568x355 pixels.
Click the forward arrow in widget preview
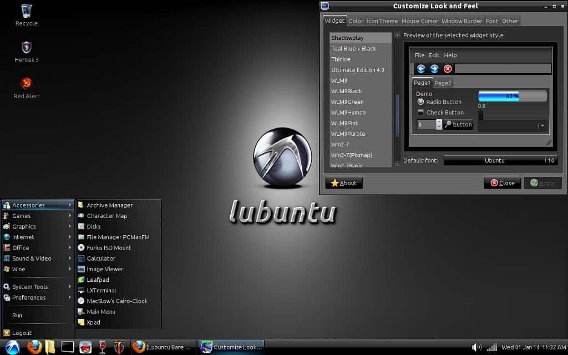coord(434,69)
